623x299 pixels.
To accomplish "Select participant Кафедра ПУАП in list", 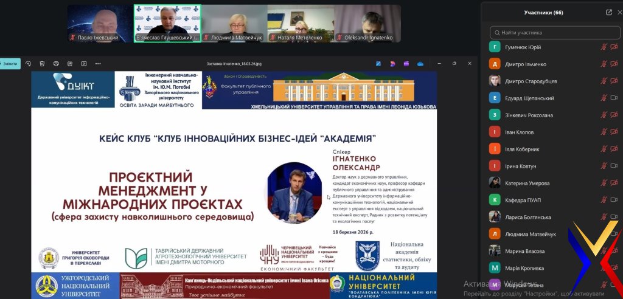I will tap(523, 200).
